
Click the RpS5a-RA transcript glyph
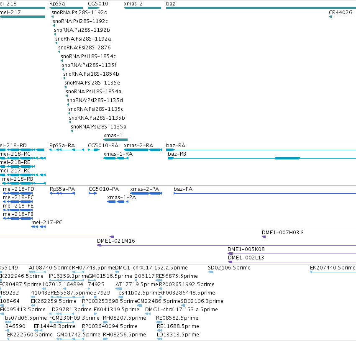point(67,150)
